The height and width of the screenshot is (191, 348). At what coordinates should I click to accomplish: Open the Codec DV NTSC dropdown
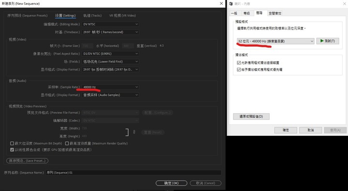pyautogui.click(x=110, y=120)
